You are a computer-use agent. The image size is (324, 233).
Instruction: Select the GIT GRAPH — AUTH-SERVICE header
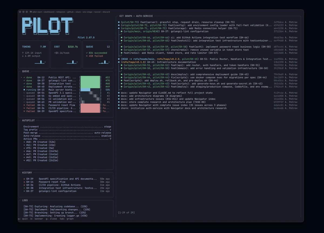pyautogui.click(x=136, y=16)
